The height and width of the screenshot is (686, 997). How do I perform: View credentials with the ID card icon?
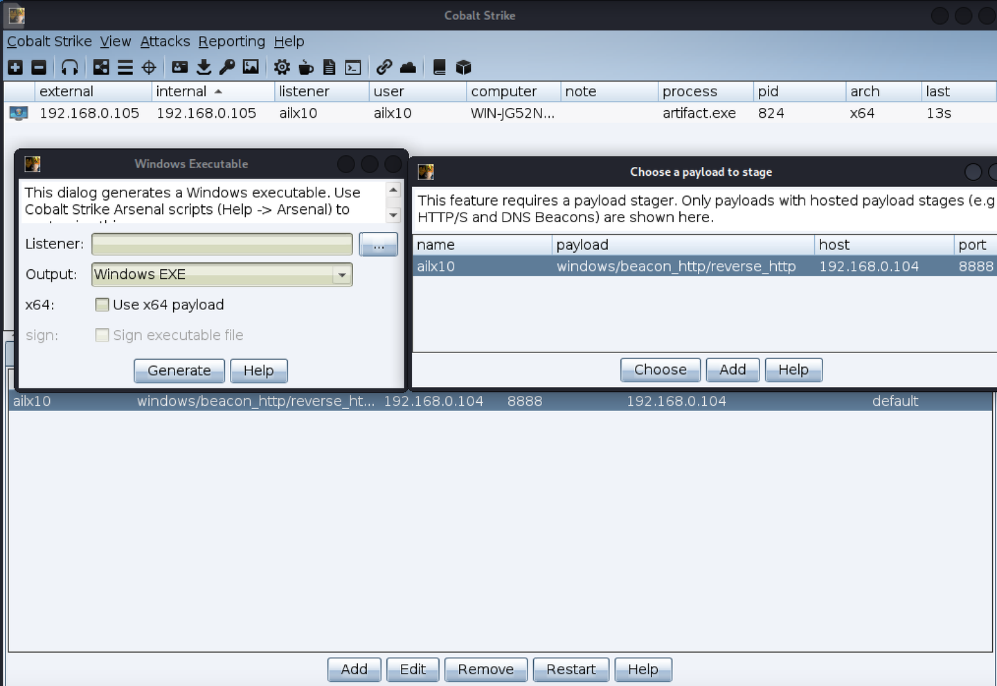tap(179, 66)
